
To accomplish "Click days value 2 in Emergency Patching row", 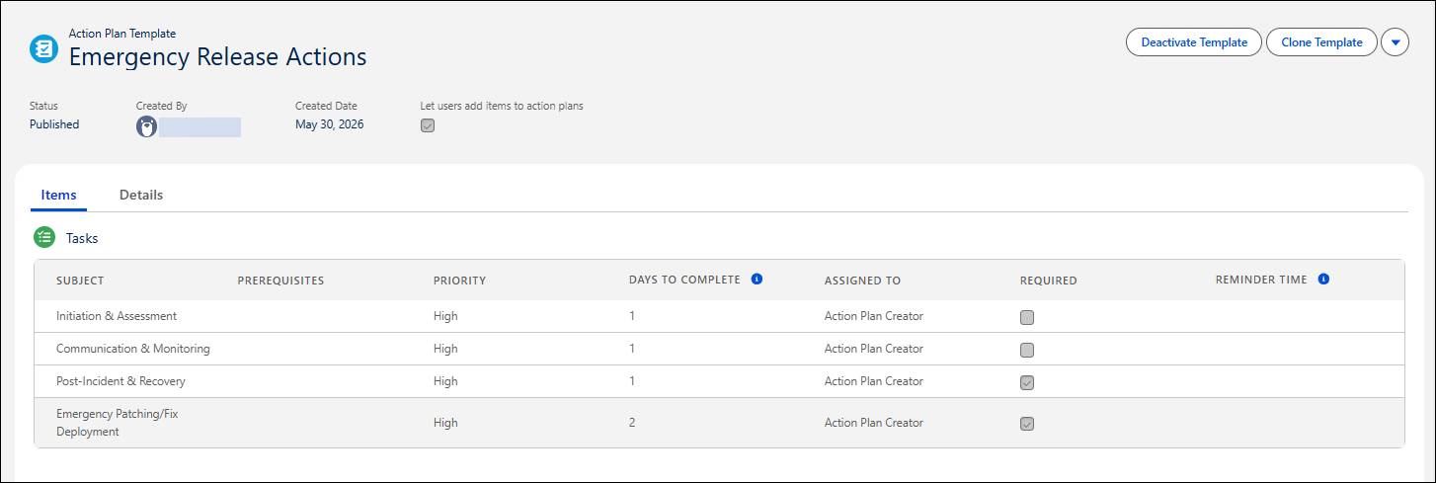I will coord(632,423).
